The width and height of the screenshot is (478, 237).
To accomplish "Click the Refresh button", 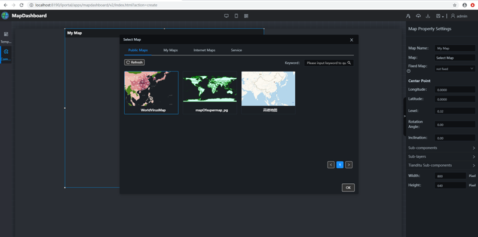I will [x=134, y=62].
